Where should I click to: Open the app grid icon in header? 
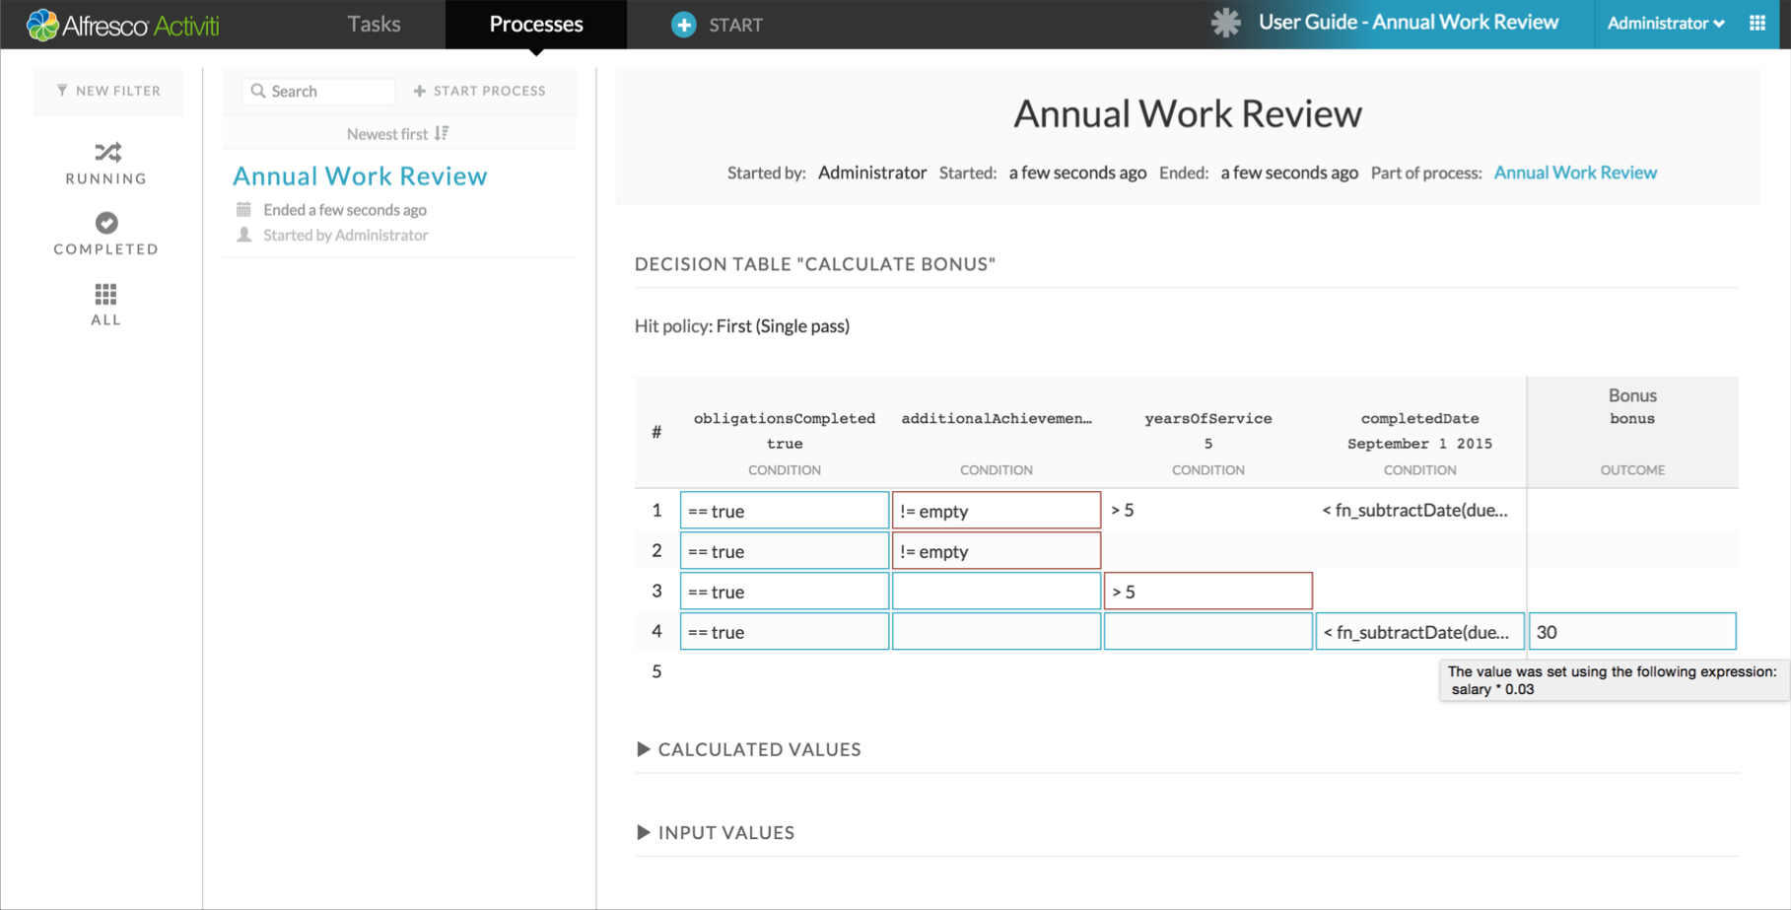1757,24
